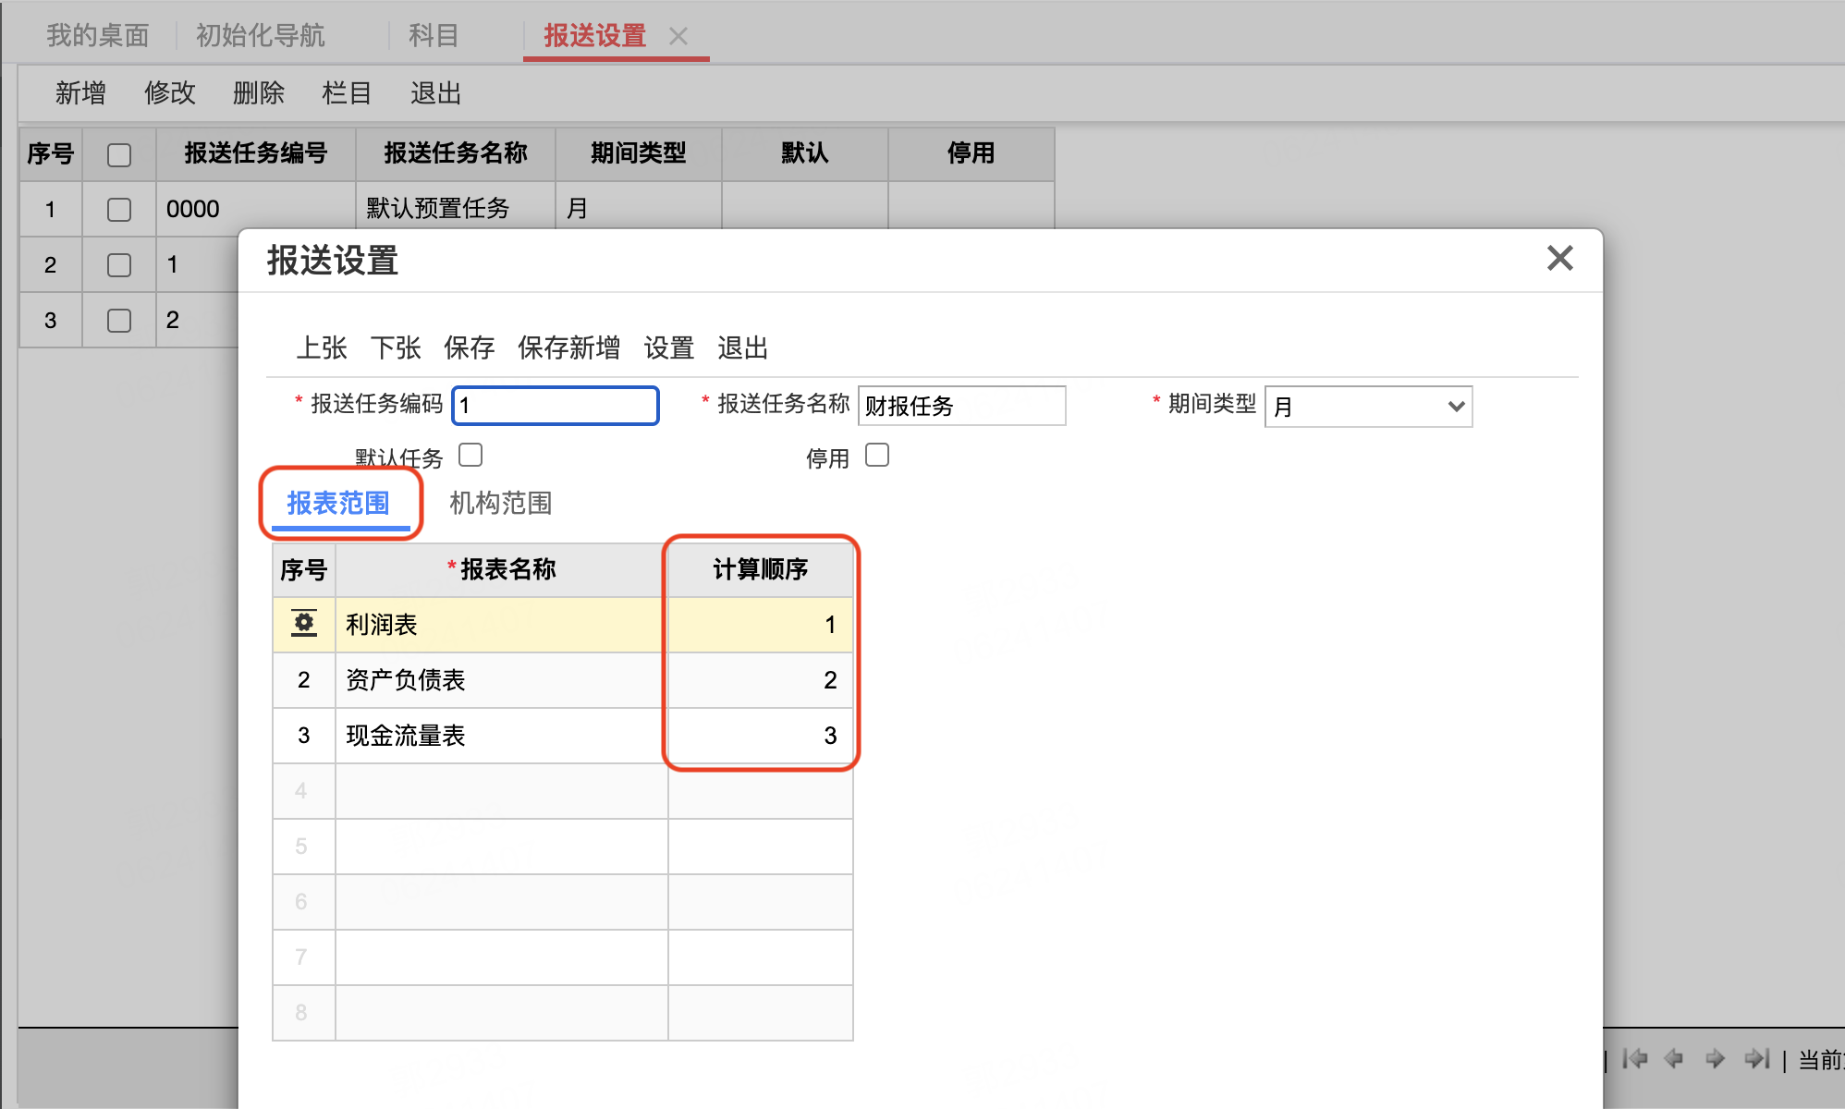Screen dimensions: 1845x1109
Task: Go to next page using the right arrow
Action: pyautogui.click(x=1715, y=1058)
